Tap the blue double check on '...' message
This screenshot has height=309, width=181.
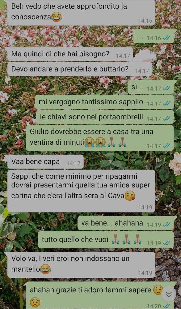(166, 38)
